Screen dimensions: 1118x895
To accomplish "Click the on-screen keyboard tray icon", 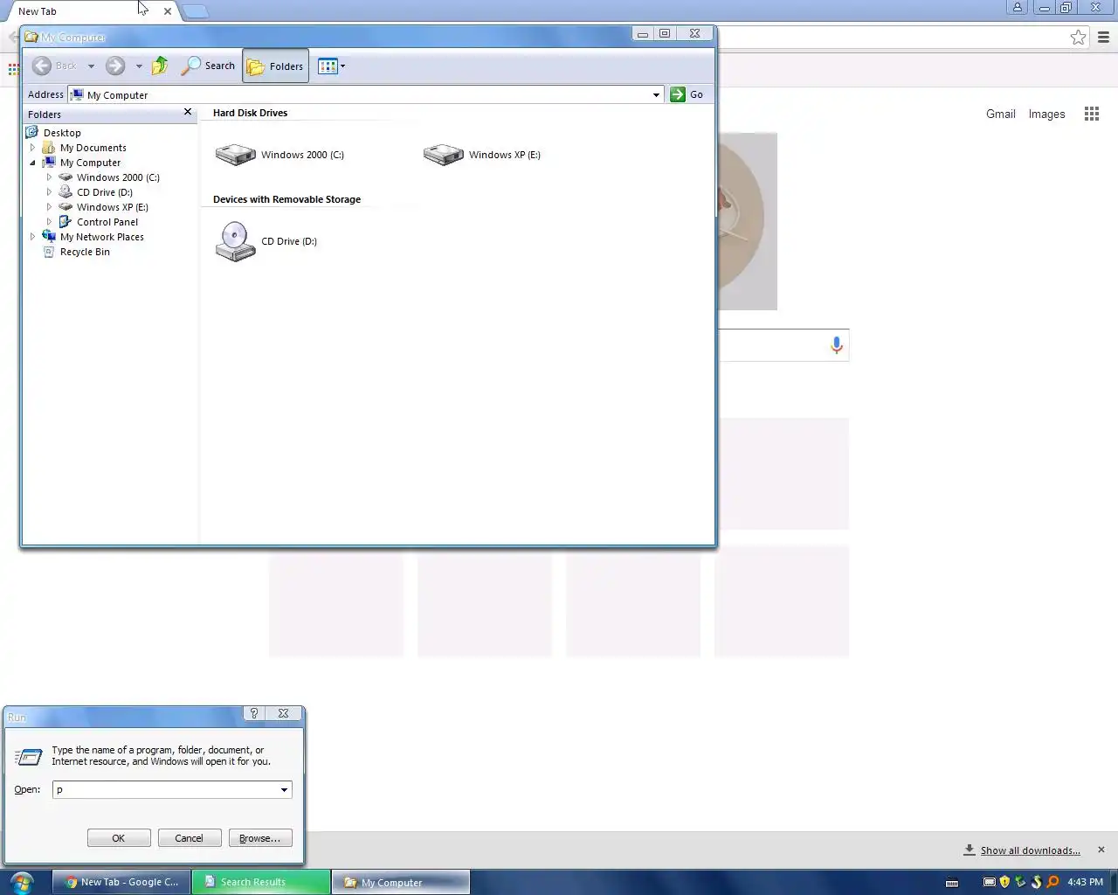I will pos(952,883).
